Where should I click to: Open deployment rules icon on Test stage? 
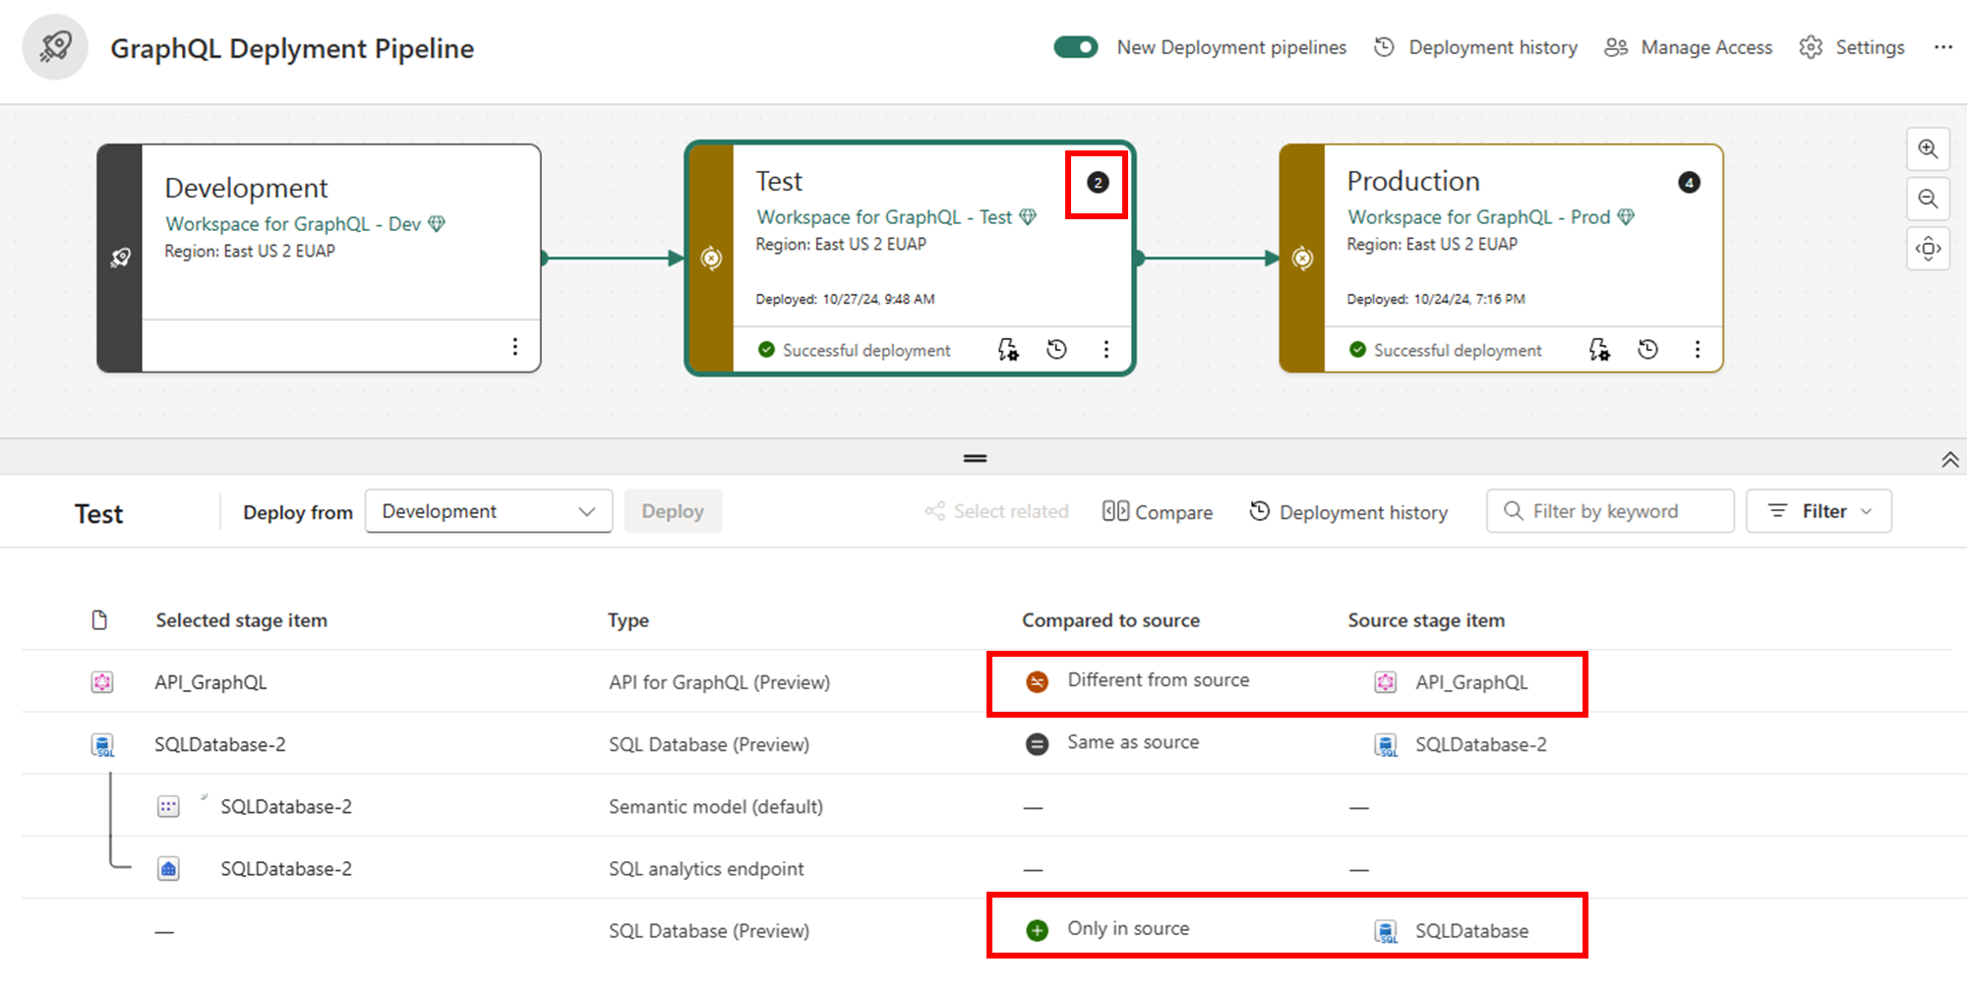1008,350
